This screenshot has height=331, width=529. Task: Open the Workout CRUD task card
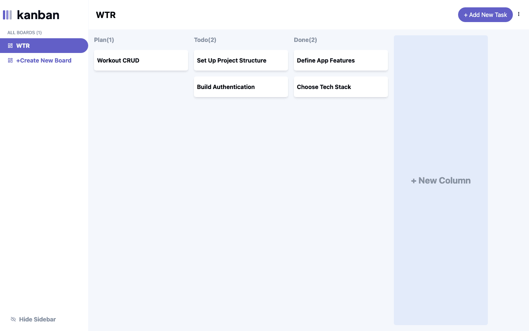click(x=141, y=60)
